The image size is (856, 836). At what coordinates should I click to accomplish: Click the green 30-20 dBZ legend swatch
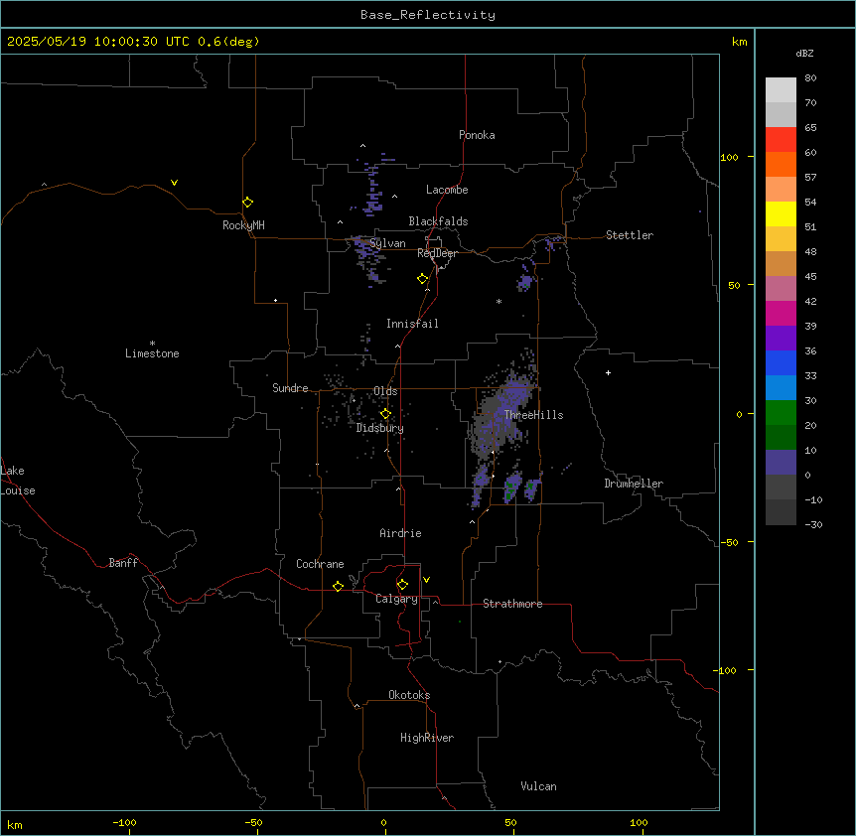[x=781, y=413]
